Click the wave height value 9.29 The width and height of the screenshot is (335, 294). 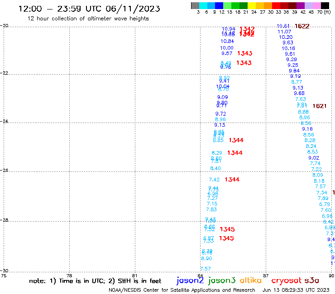pyautogui.click(x=292, y=60)
